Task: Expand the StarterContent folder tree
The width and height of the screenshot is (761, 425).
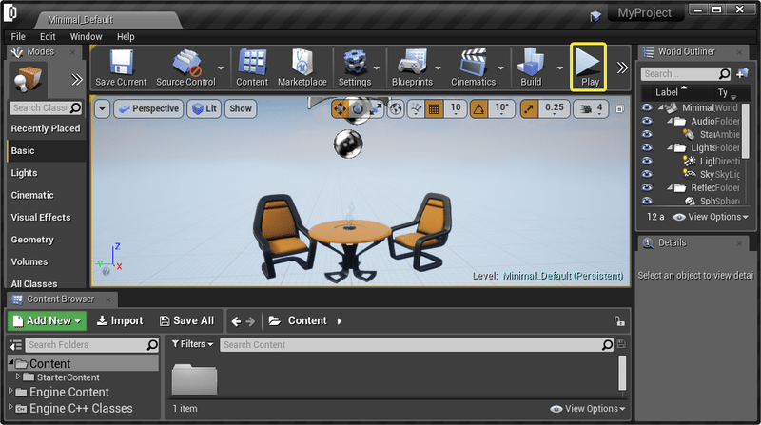Action: click(x=18, y=377)
